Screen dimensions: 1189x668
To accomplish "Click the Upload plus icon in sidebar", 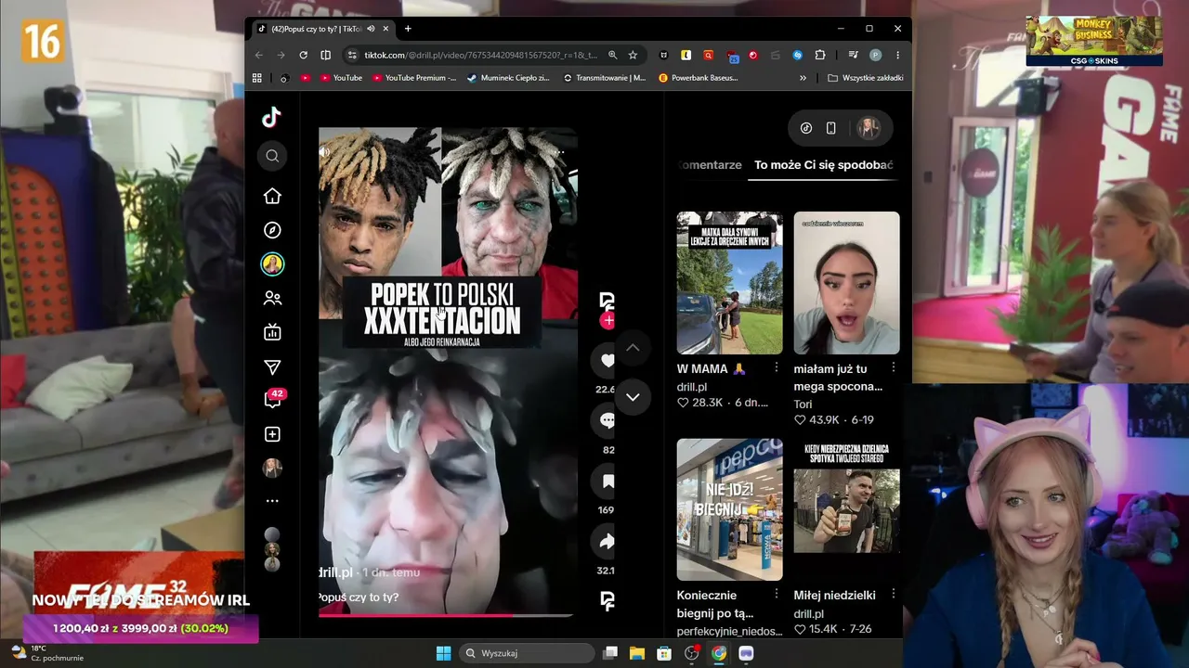I will click(x=272, y=434).
